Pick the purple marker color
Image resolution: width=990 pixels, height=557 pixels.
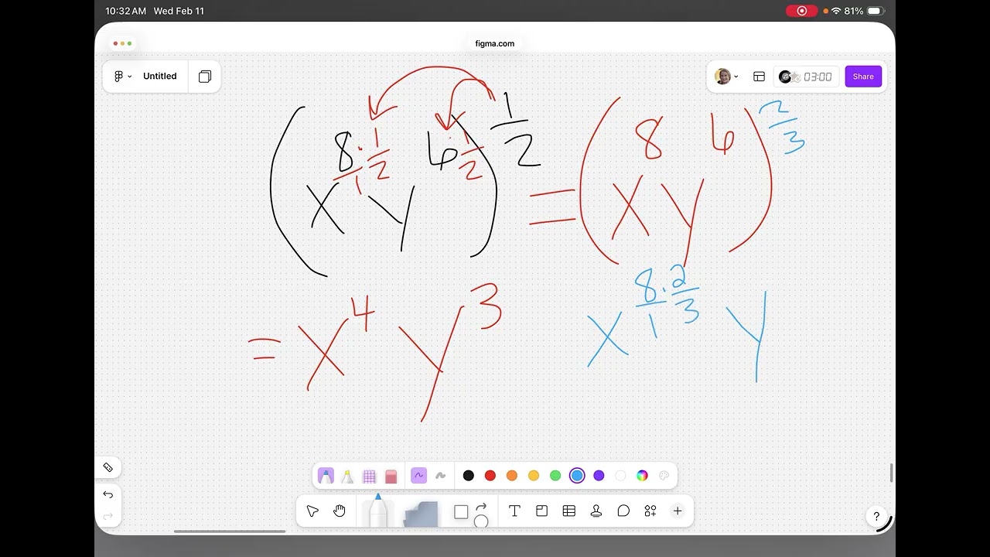click(599, 476)
